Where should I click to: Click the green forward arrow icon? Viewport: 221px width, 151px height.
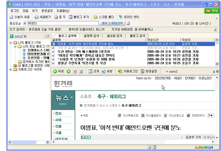[x=68, y=72]
